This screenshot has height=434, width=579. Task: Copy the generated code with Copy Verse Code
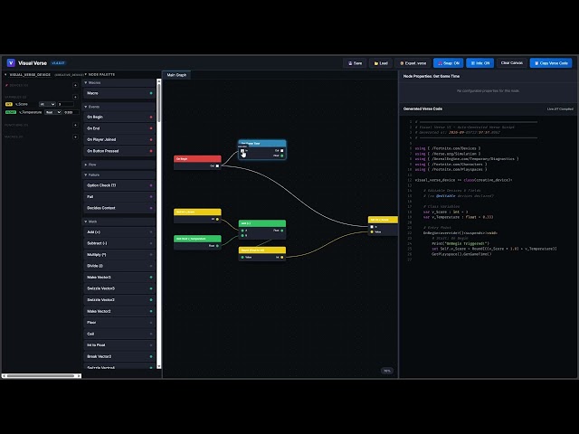coord(551,63)
